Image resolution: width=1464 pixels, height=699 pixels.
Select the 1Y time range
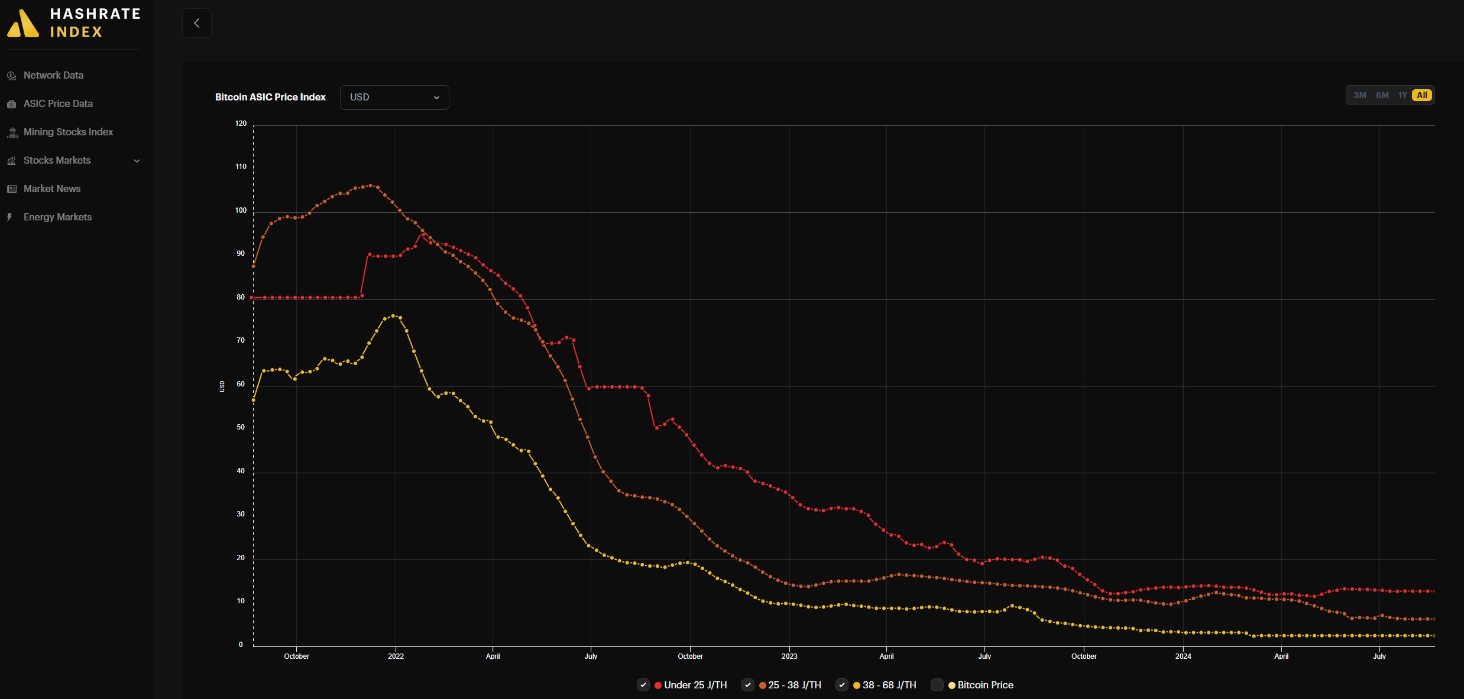click(x=1403, y=95)
